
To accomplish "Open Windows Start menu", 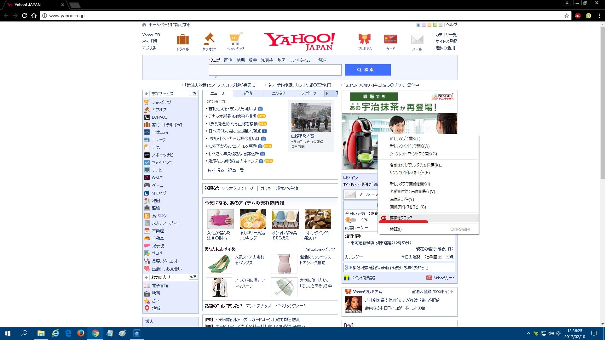I will point(8,333).
